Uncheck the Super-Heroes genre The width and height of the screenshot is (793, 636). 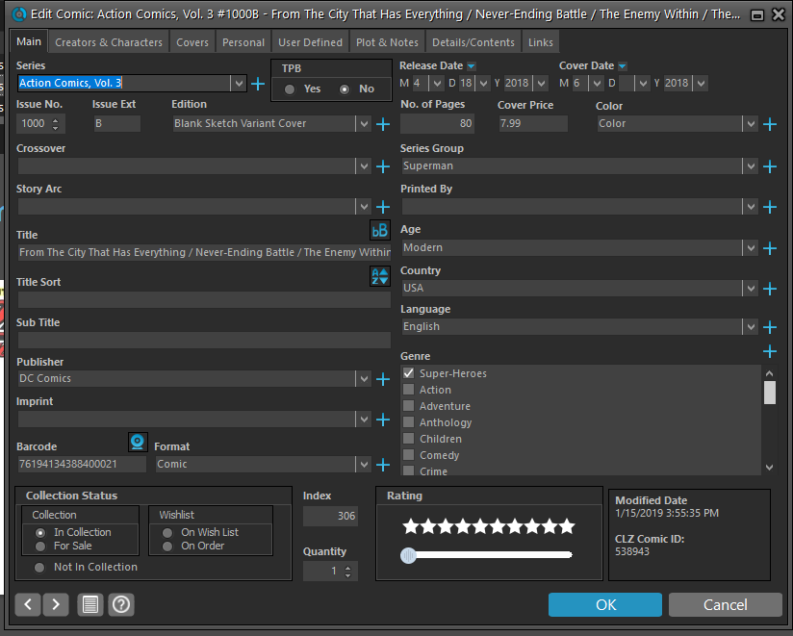tap(409, 373)
